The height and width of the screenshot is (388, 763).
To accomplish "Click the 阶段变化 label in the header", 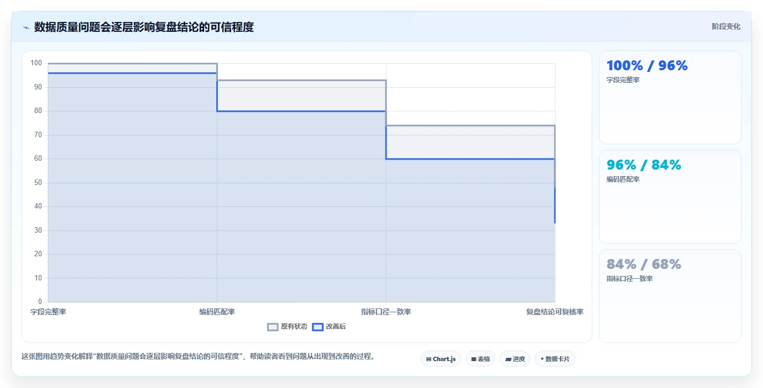I will click(x=726, y=26).
